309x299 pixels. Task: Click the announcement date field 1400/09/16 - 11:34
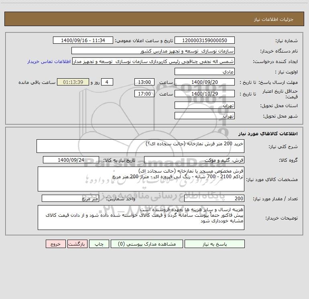click(83, 40)
